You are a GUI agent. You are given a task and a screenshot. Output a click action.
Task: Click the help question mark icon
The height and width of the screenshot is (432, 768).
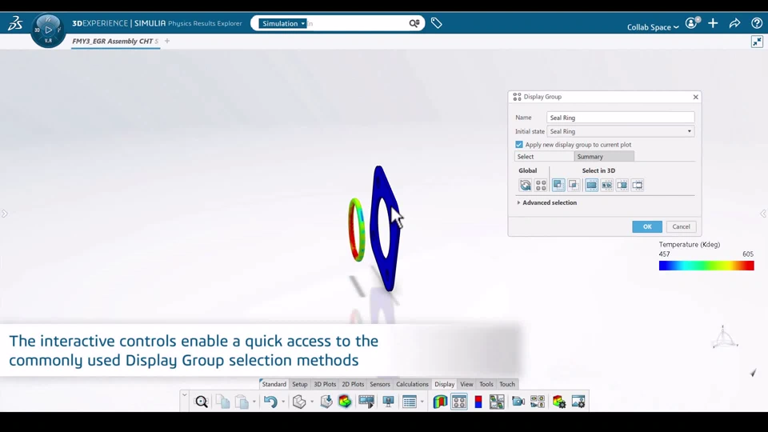click(757, 23)
